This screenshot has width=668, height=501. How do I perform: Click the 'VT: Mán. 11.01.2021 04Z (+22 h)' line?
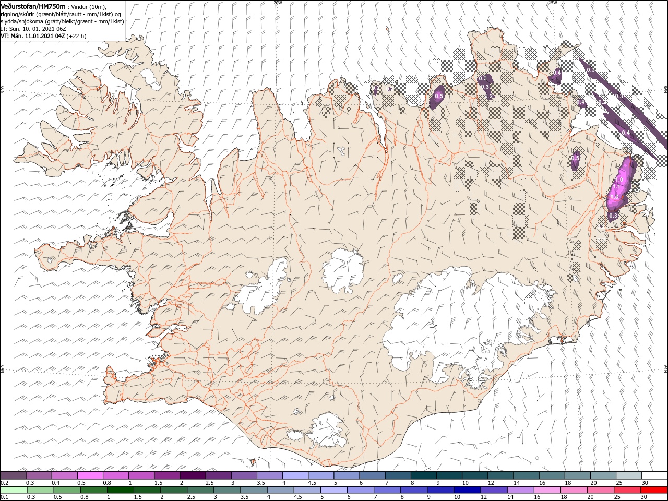pyautogui.click(x=44, y=36)
